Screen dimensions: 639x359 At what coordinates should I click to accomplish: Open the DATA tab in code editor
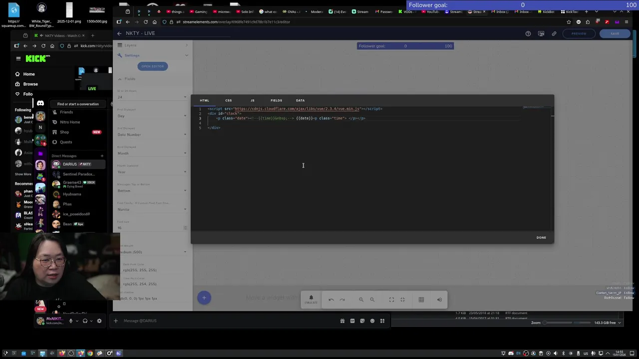(x=300, y=100)
